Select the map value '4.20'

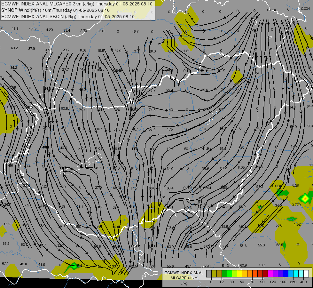(49, 30)
